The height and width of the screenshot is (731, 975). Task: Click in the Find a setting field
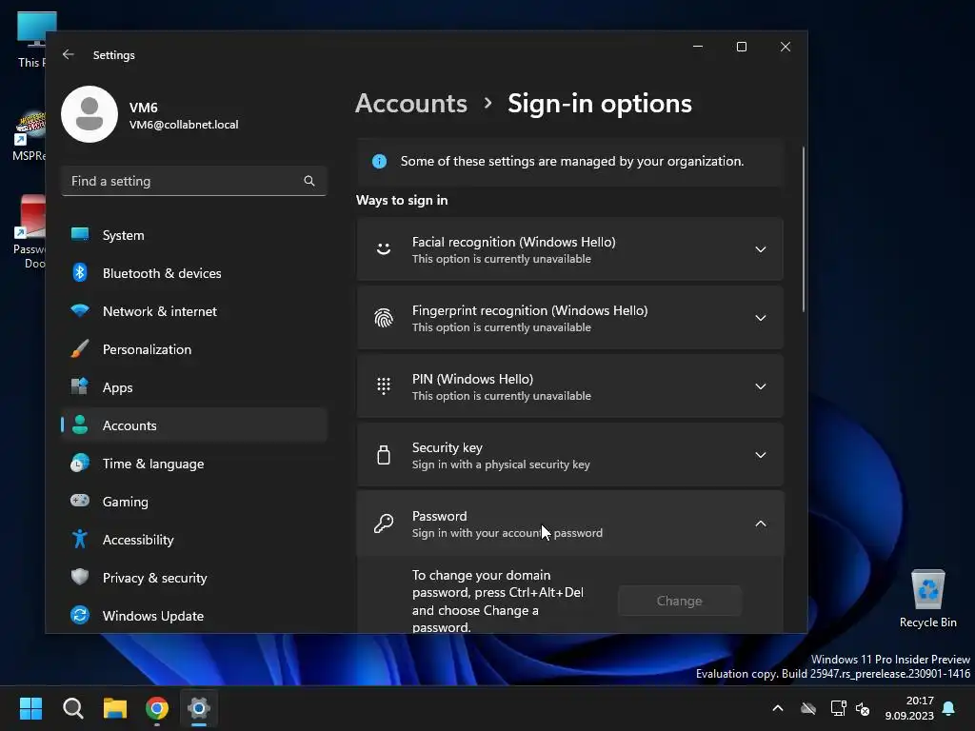[x=194, y=181]
